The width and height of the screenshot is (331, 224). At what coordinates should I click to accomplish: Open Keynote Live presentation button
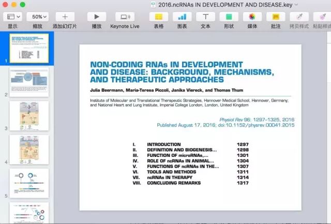(125, 17)
